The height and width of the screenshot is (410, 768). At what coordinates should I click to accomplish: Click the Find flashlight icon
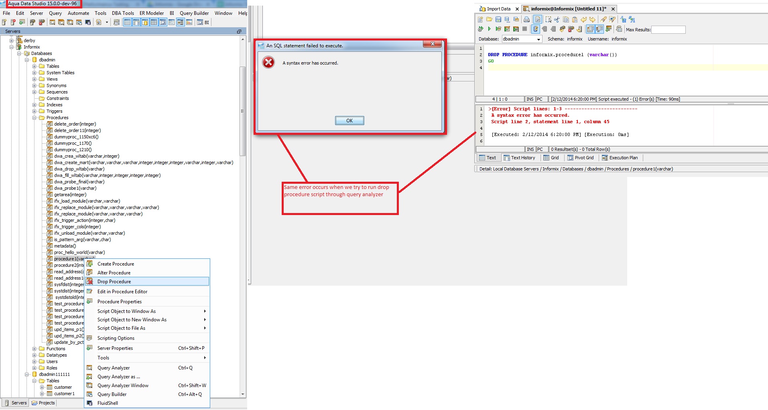tap(603, 19)
